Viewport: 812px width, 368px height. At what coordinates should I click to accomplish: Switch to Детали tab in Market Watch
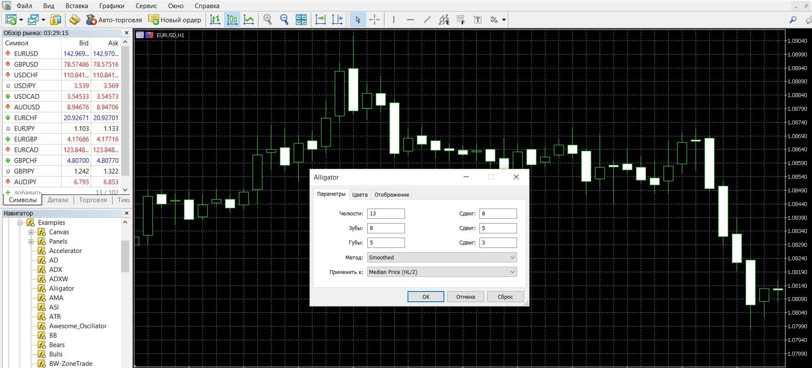point(58,200)
